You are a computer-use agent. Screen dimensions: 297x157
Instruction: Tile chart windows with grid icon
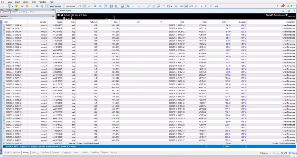click(105, 6)
